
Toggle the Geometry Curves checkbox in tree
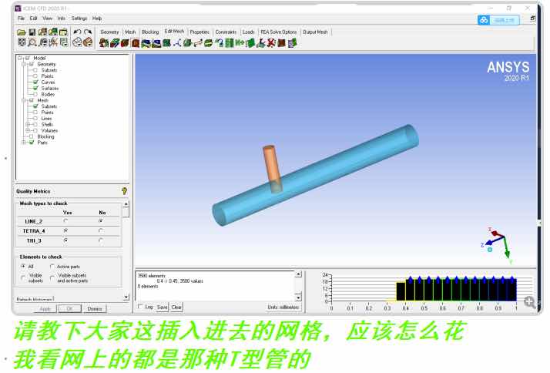[35, 82]
